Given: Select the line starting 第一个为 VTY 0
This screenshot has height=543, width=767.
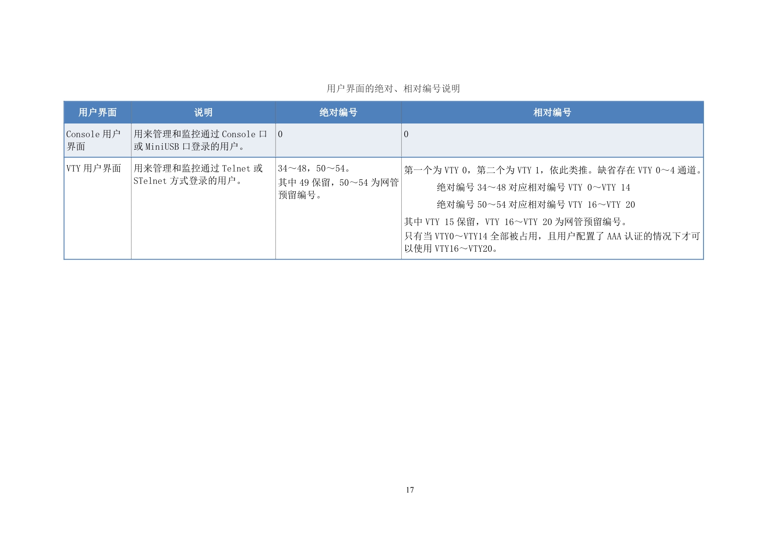Looking at the screenshot, I should tap(553, 170).
